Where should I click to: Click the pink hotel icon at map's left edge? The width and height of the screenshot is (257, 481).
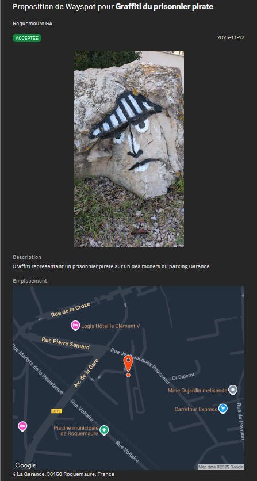point(22,426)
